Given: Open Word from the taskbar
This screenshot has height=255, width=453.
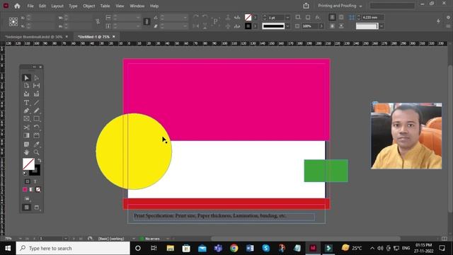Looking at the screenshot, I should pyautogui.click(x=250, y=248).
